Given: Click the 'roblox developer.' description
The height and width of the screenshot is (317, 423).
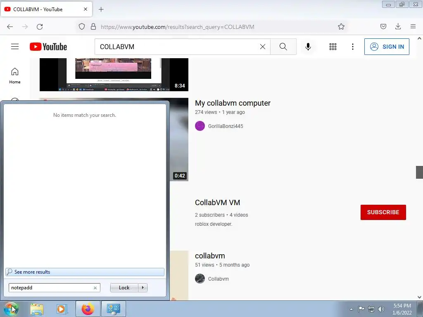Looking at the screenshot, I should coord(214,224).
